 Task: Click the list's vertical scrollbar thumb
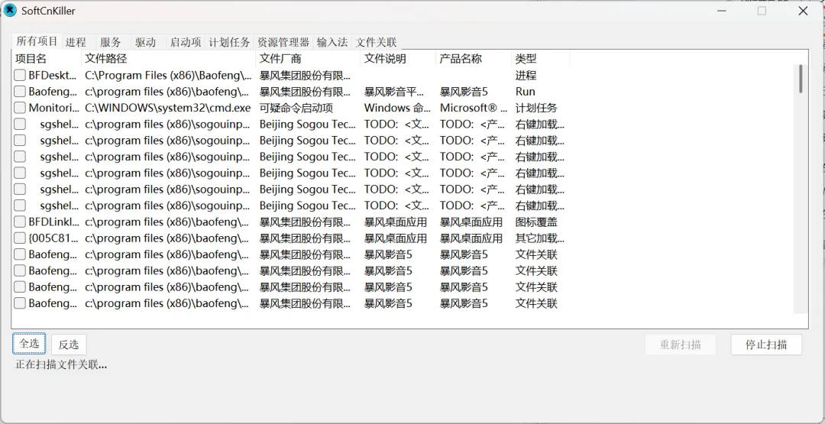tap(801, 79)
